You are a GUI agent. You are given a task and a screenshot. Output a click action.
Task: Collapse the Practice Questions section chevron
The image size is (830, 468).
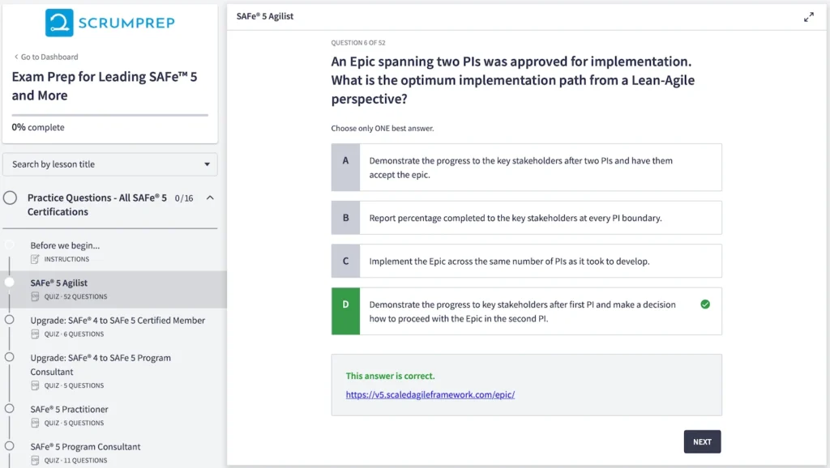[208, 198]
